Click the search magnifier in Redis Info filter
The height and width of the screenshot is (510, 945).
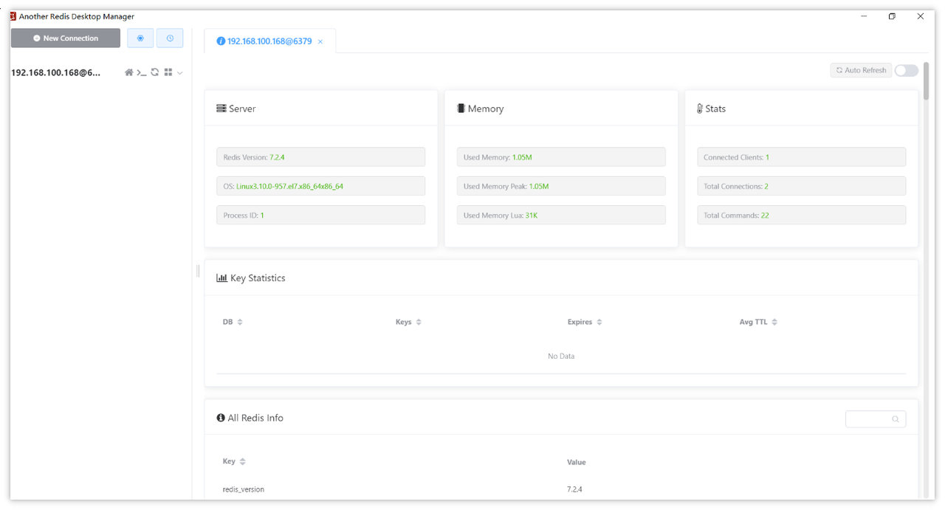pos(896,419)
